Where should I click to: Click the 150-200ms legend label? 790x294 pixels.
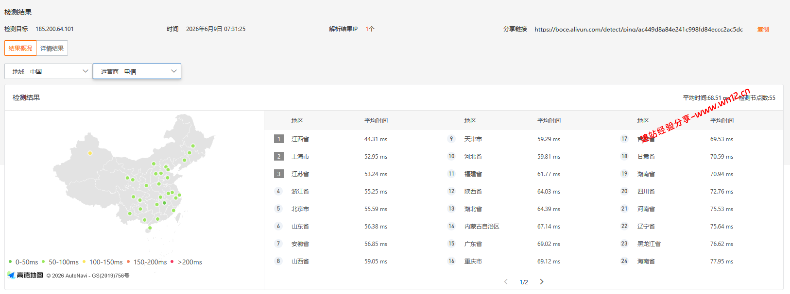tap(150, 262)
